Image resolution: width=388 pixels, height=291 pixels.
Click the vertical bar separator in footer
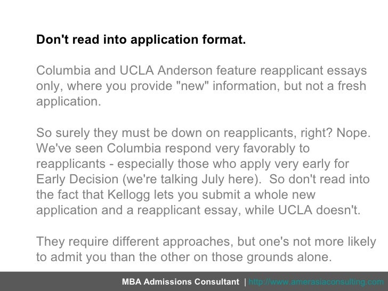(x=245, y=282)
